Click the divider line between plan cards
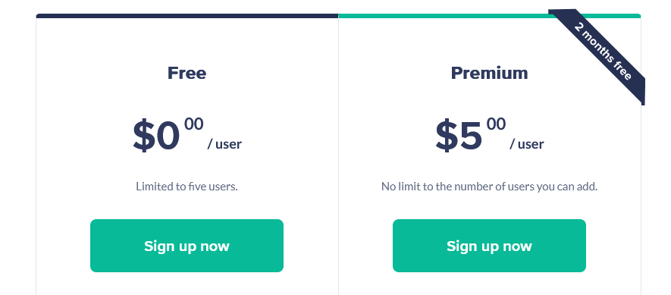 point(338,156)
